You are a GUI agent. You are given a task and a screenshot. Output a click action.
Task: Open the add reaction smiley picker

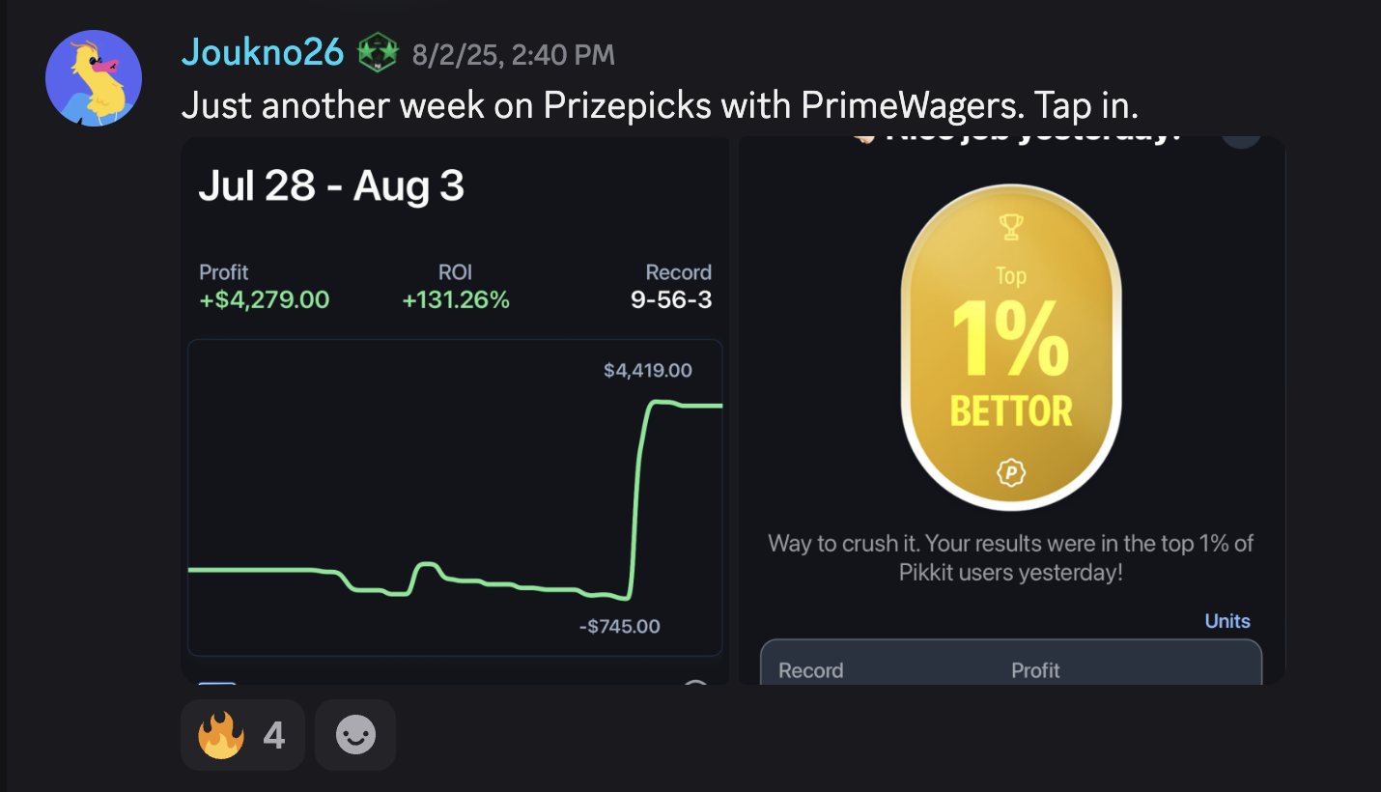tap(355, 736)
